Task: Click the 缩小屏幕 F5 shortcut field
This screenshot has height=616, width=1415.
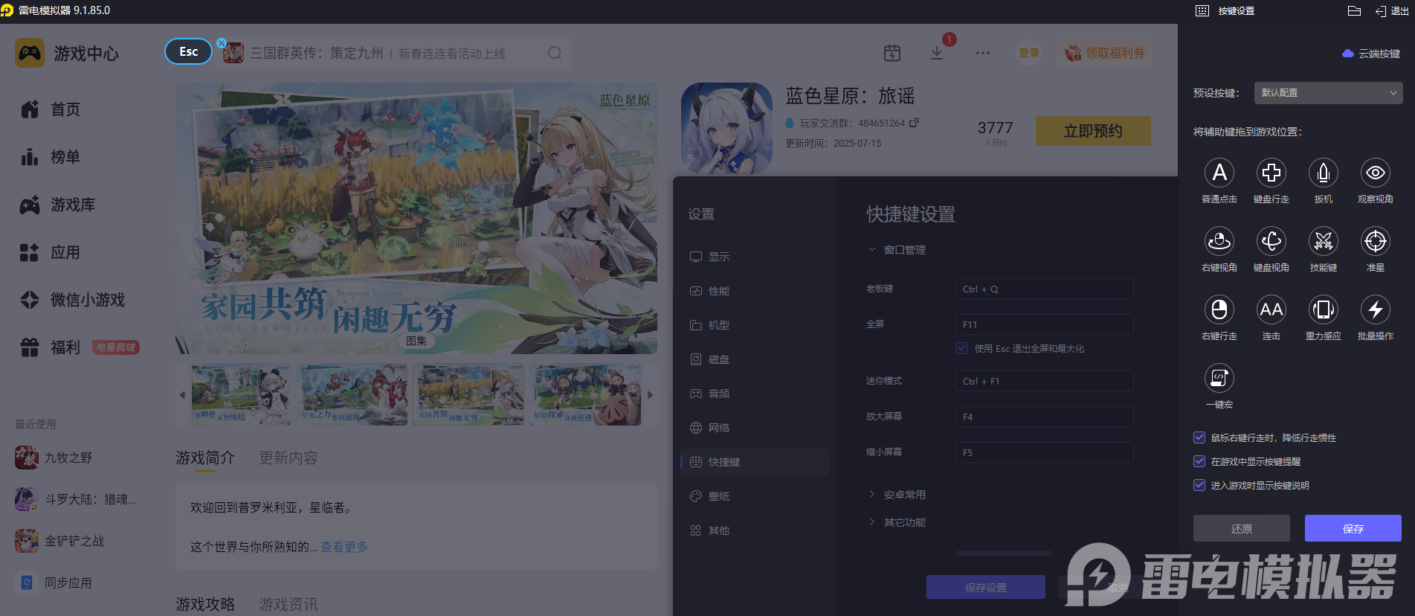Action: (1044, 452)
